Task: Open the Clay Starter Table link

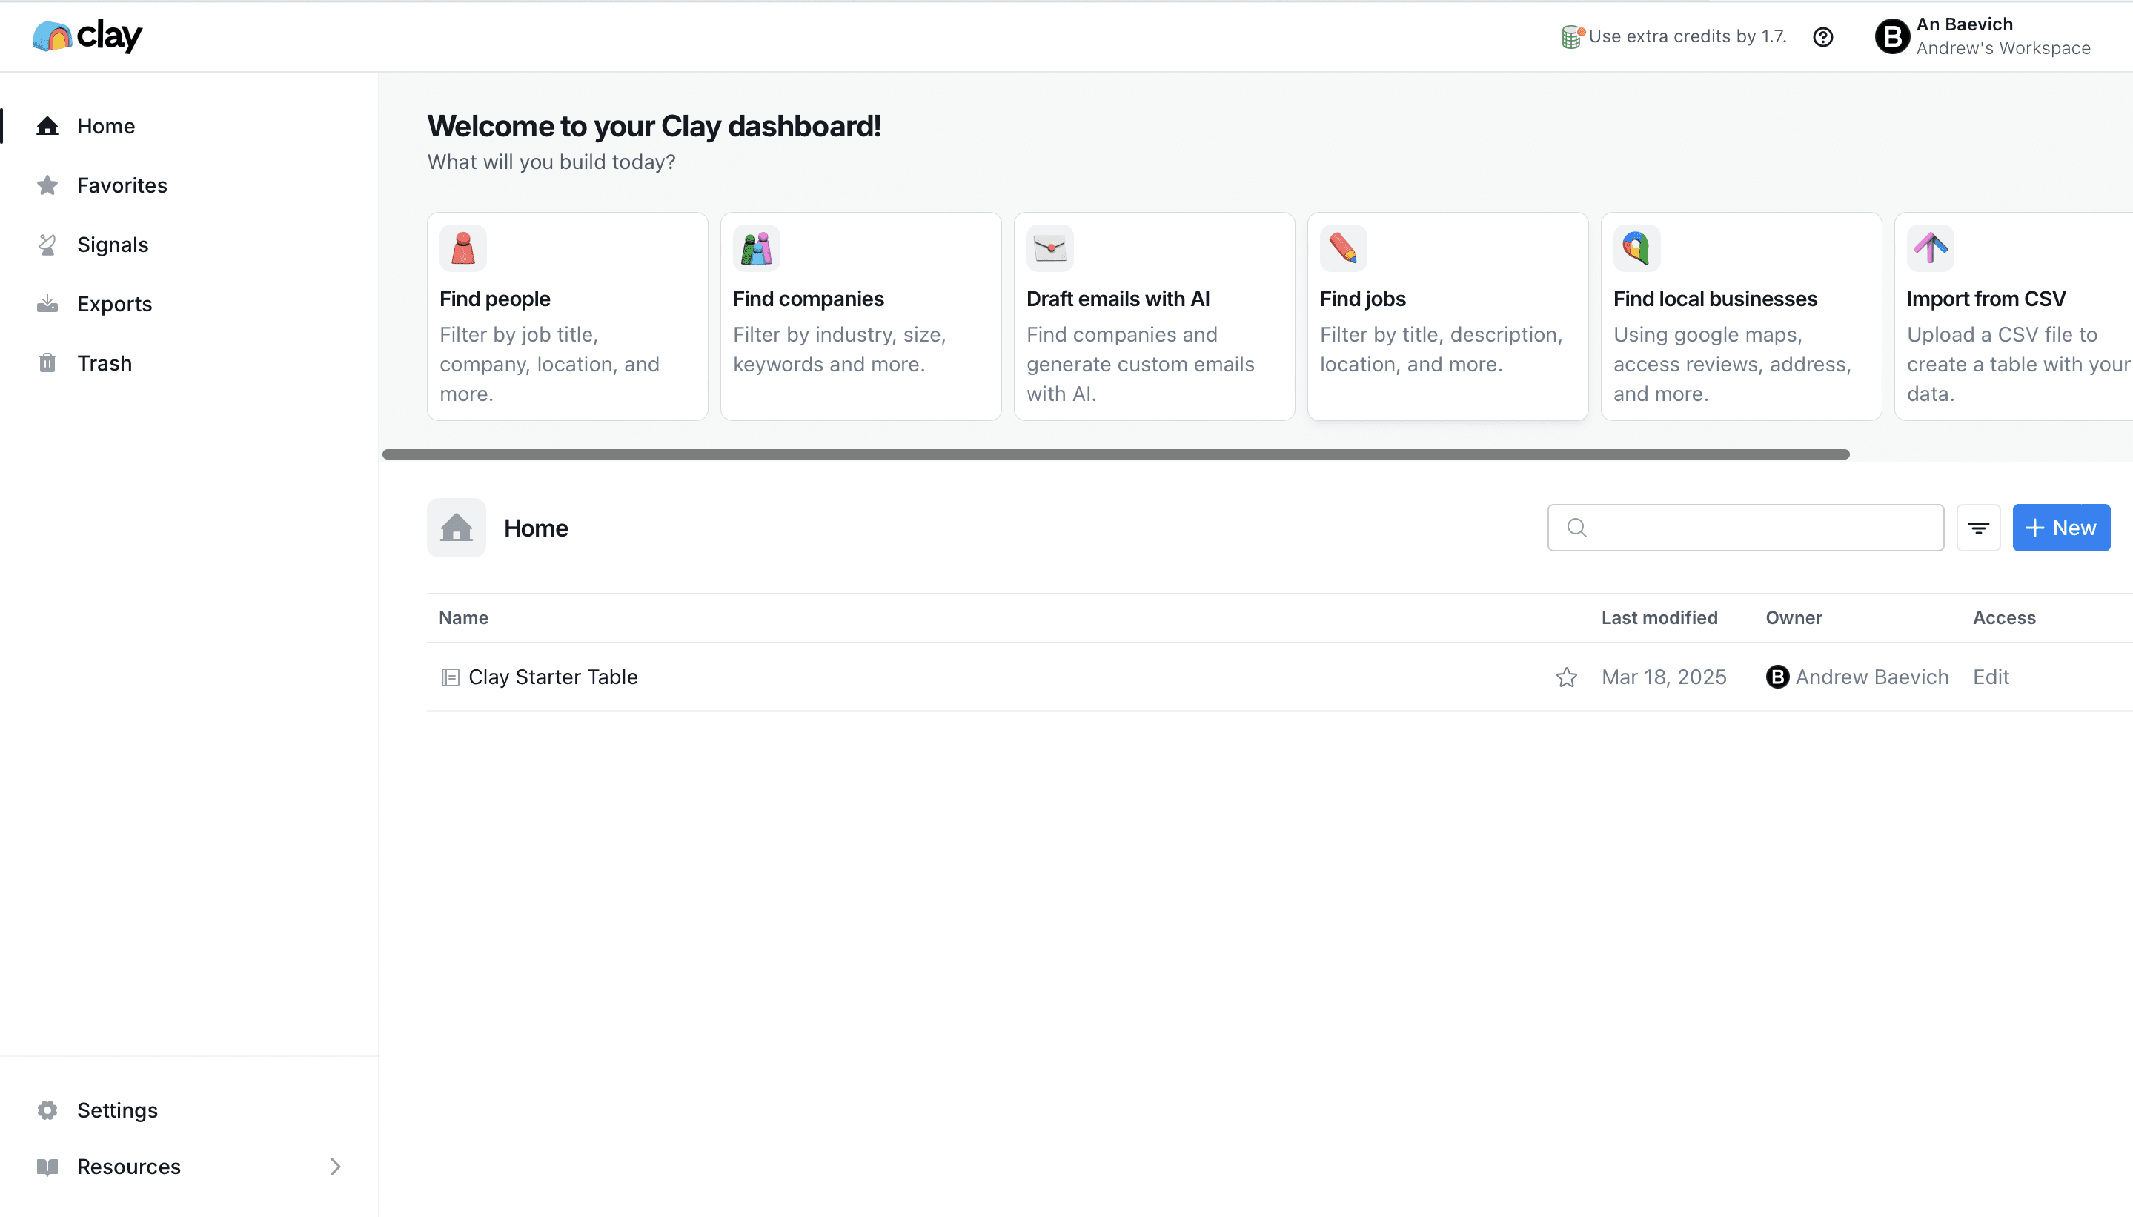Action: 554,676
